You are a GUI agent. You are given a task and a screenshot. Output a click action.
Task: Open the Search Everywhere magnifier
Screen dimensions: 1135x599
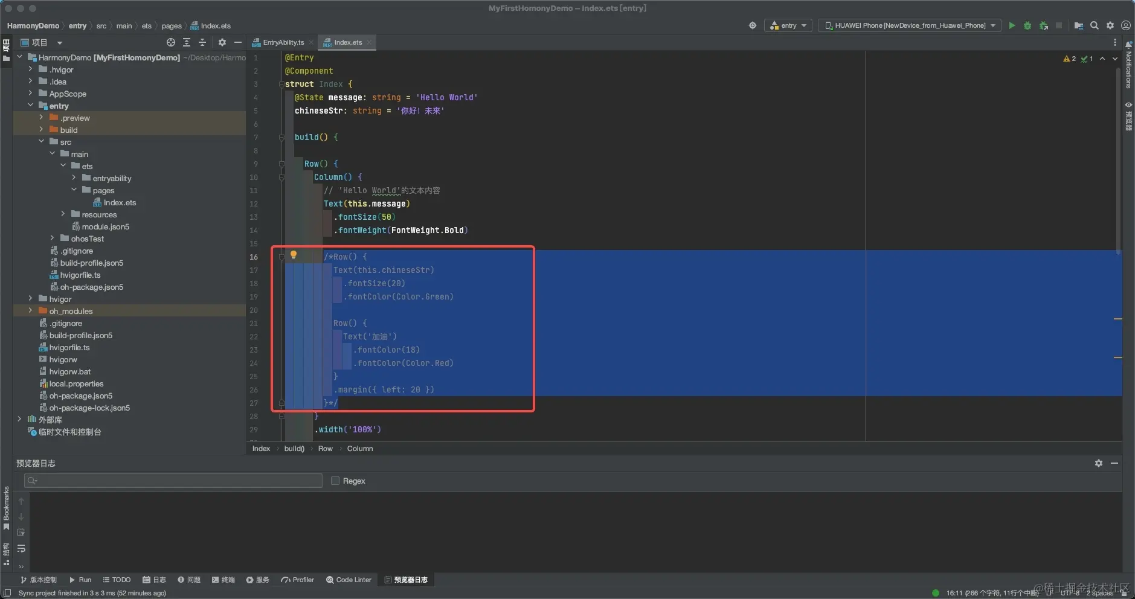click(1094, 25)
